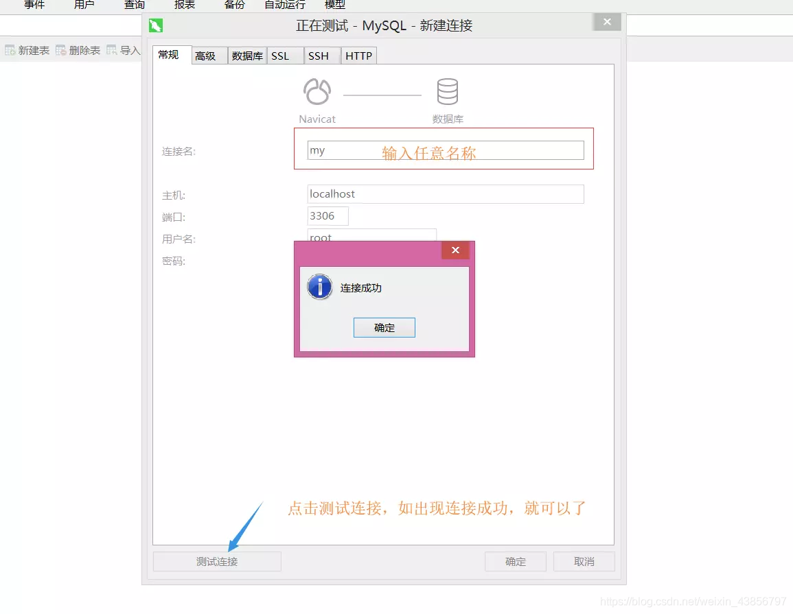Switch to the 高级 tab
Viewport: 793px width, 614px height.
click(x=208, y=56)
